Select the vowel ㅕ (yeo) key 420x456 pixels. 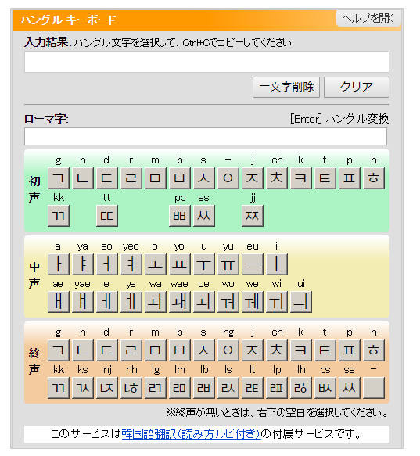(131, 264)
